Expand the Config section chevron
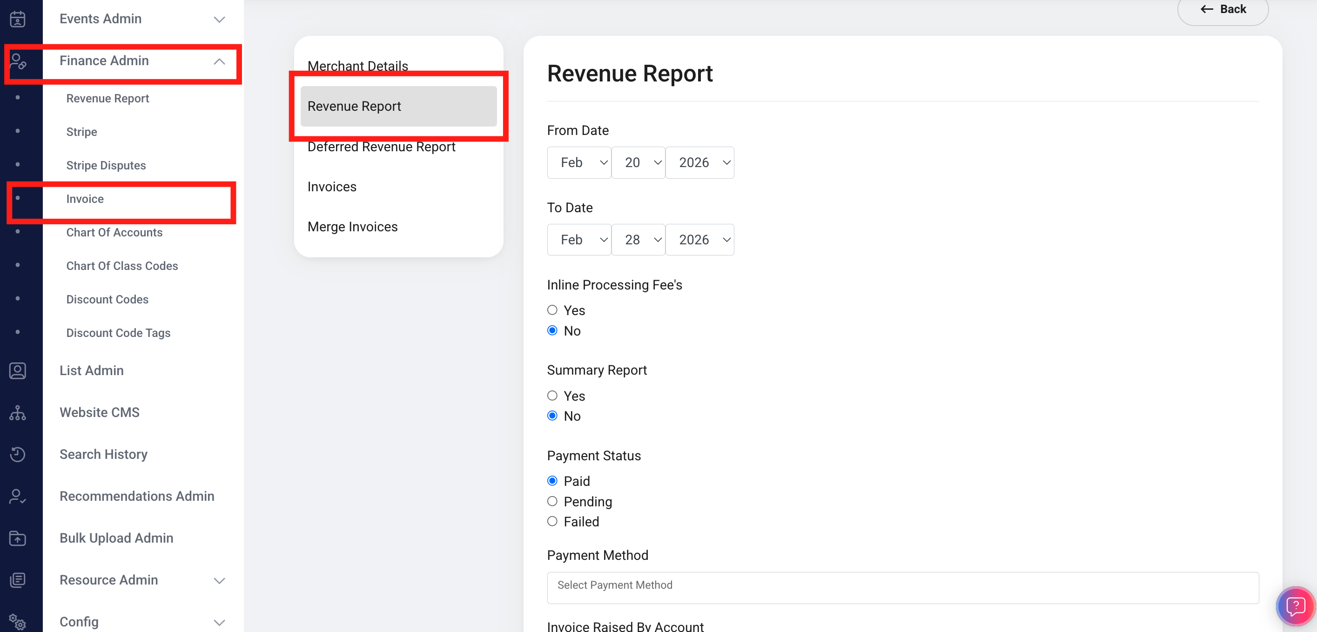1317x632 pixels. click(219, 622)
